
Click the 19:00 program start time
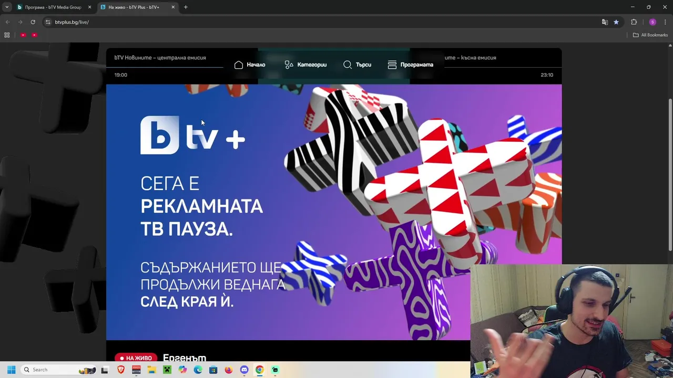121,75
